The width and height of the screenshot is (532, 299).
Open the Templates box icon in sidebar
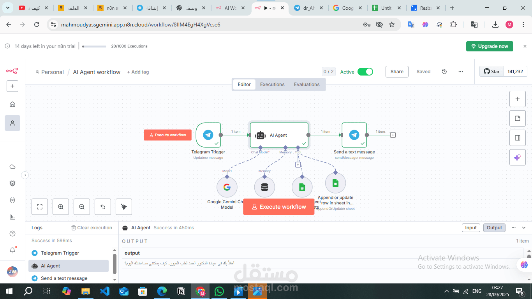12,183
